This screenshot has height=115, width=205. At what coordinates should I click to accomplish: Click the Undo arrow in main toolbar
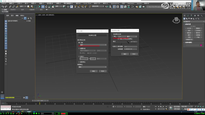[x=3, y=6]
